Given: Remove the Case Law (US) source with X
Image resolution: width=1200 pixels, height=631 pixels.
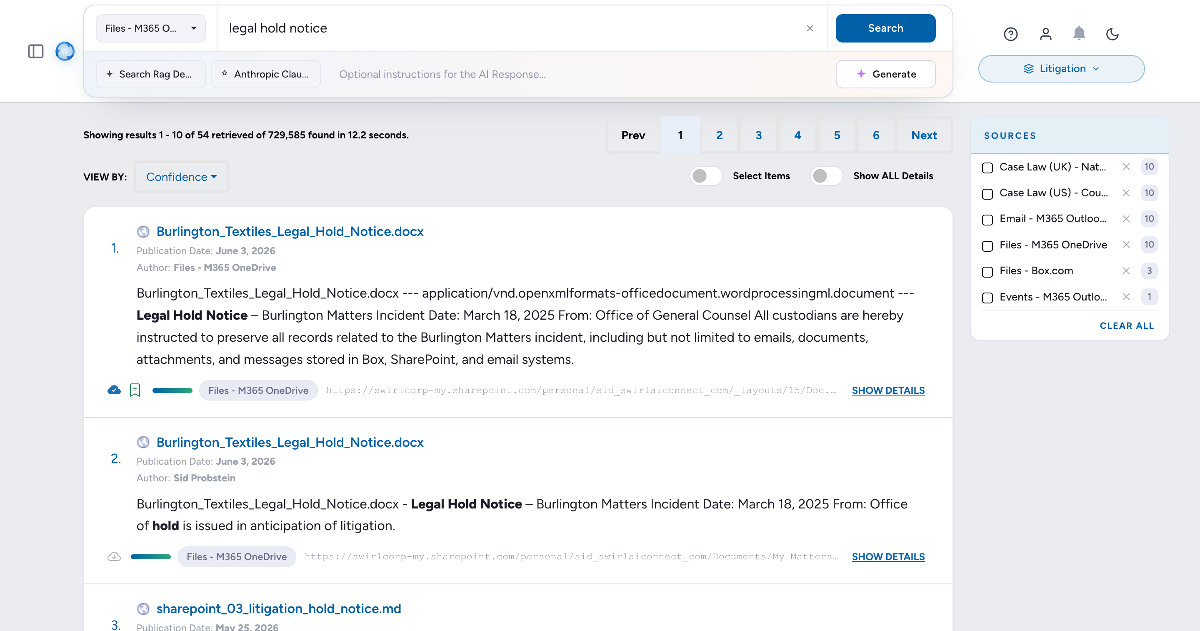Looking at the screenshot, I should tap(1126, 193).
